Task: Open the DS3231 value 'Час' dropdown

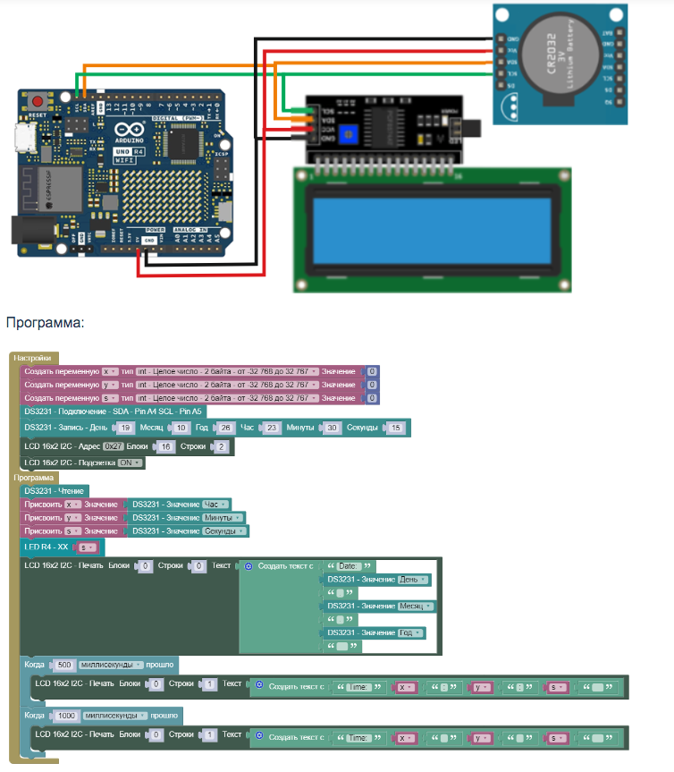Action: click(x=217, y=505)
